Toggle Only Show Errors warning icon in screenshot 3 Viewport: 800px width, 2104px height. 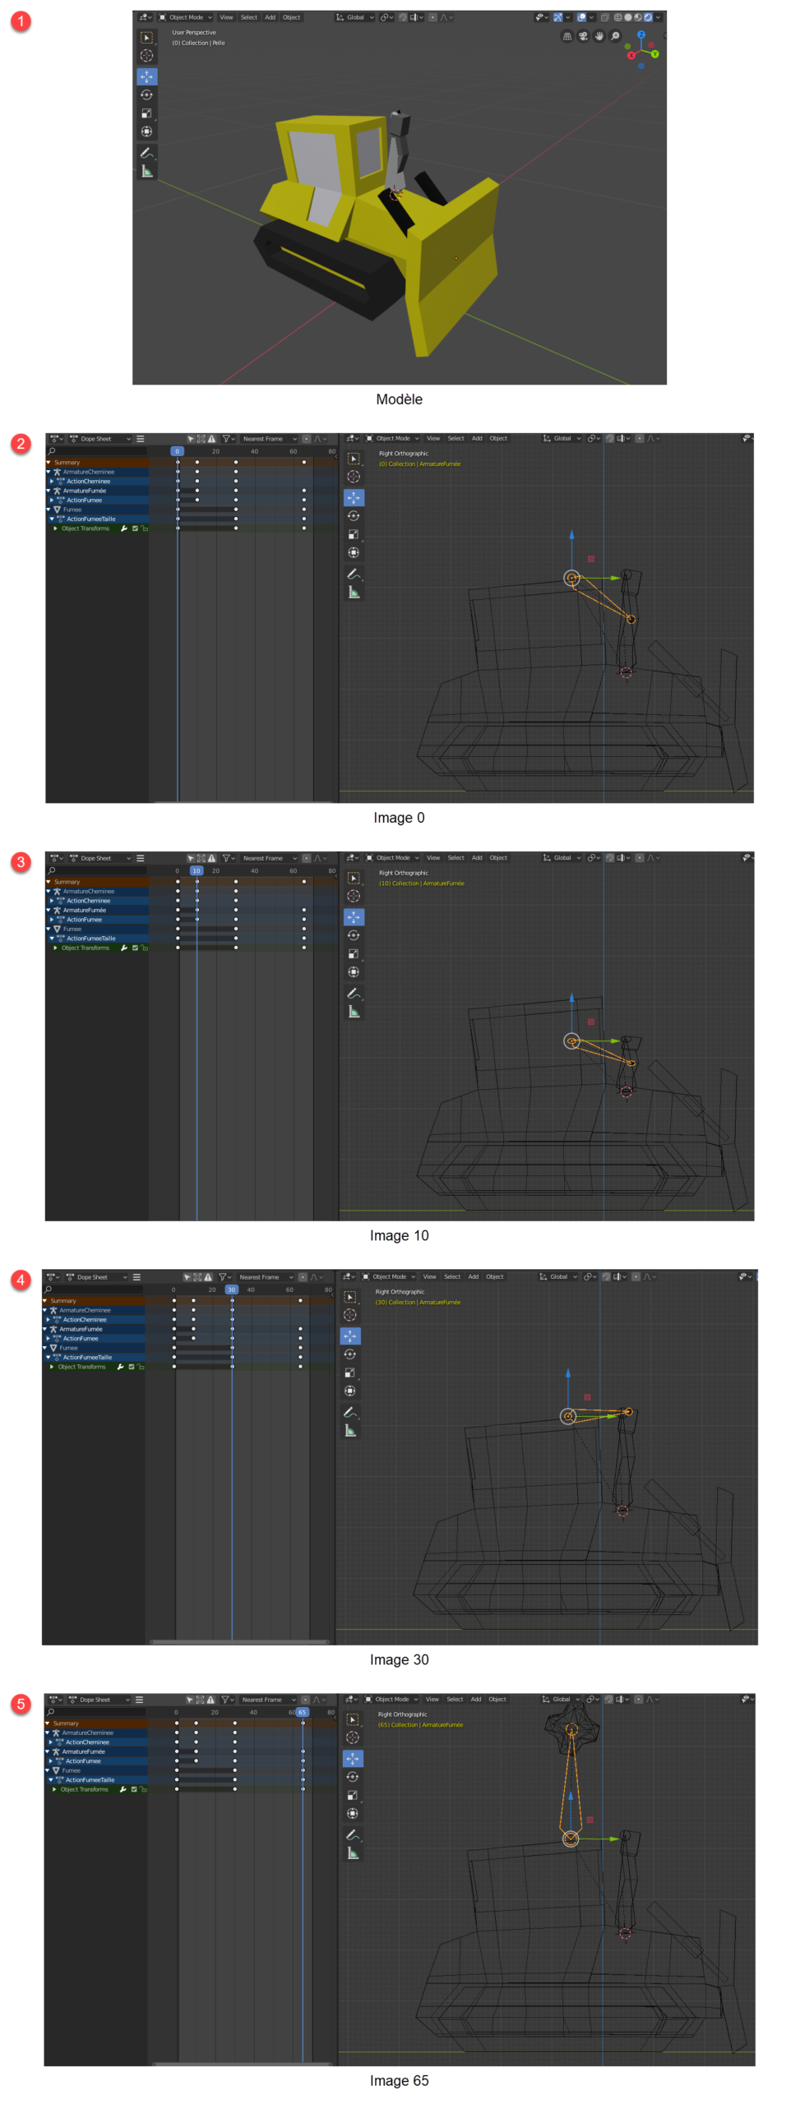(211, 858)
